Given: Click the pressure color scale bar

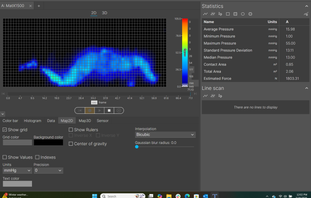Looking at the screenshot, I should pyautogui.click(x=185, y=52).
